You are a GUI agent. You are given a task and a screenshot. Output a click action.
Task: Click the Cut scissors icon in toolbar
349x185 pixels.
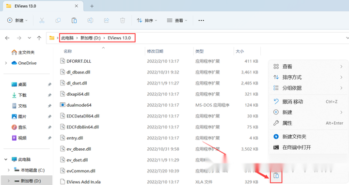click(42, 20)
